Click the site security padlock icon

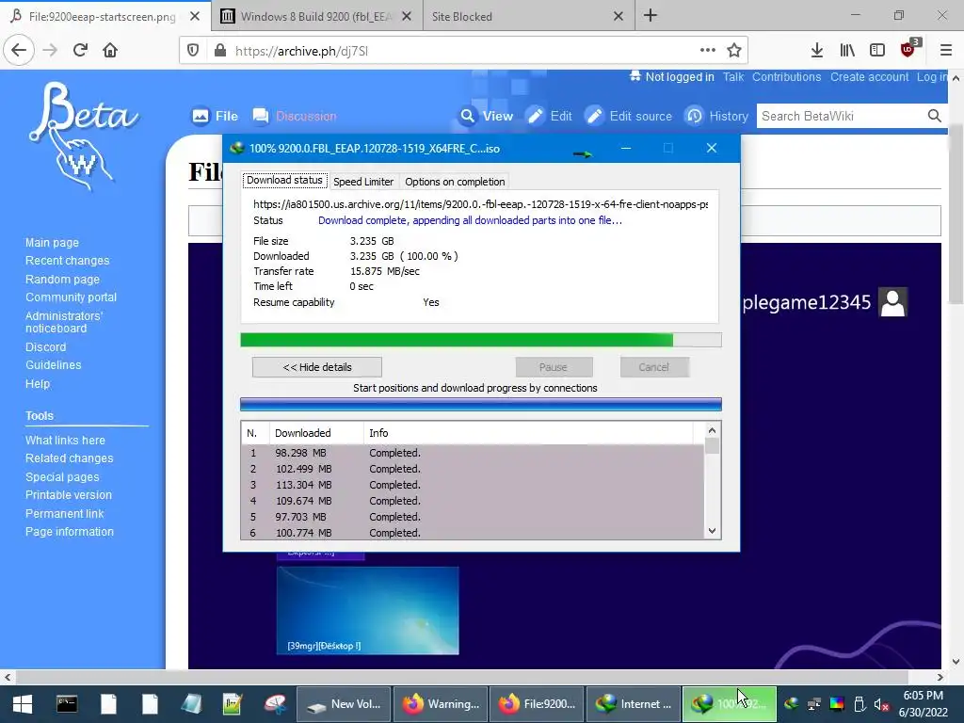pyautogui.click(x=220, y=51)
